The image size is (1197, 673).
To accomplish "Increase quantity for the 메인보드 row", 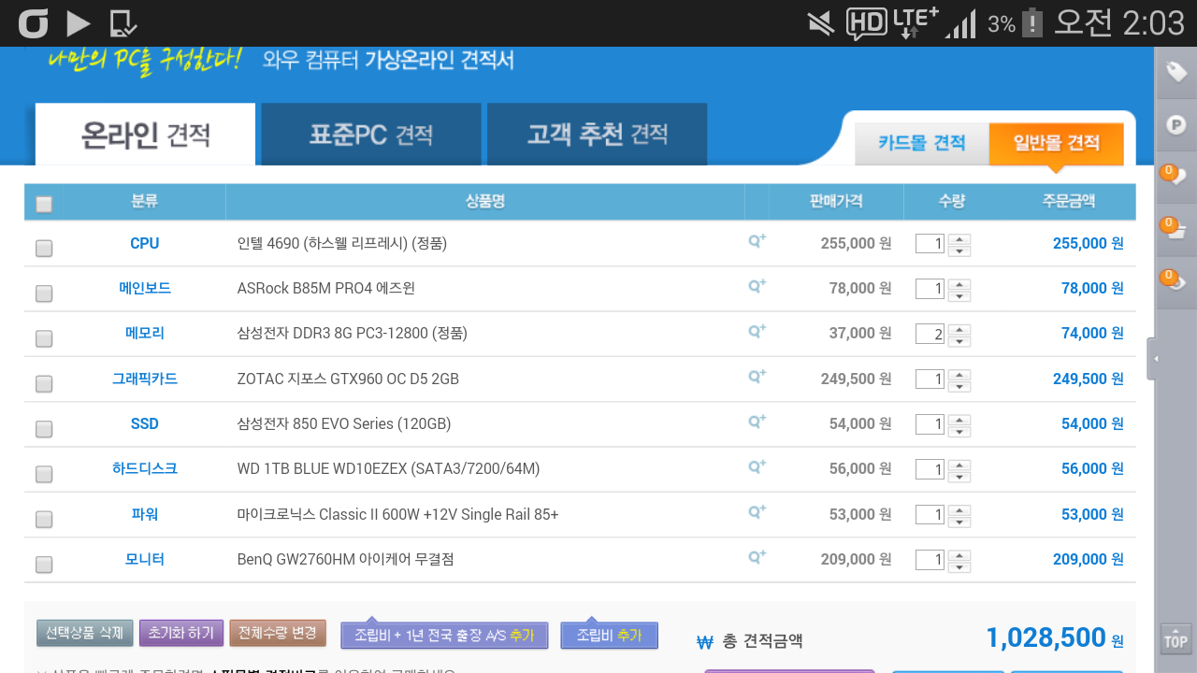I will 959,283.
